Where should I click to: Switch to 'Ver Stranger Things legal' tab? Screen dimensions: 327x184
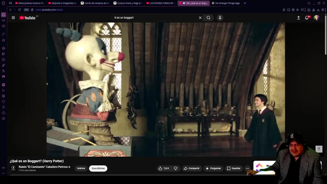click(226, 3)
